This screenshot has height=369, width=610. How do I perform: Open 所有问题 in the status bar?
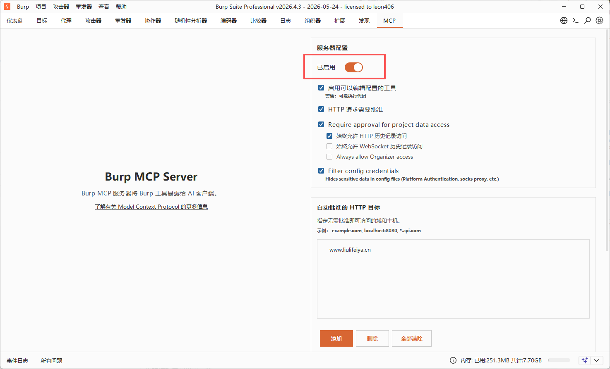click(51, 361)
